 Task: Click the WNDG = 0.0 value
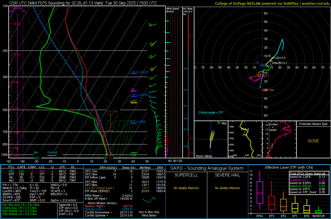tap(59, 185)
